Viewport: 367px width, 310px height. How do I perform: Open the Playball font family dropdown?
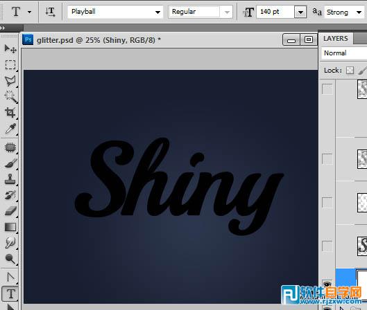[115, 12]
